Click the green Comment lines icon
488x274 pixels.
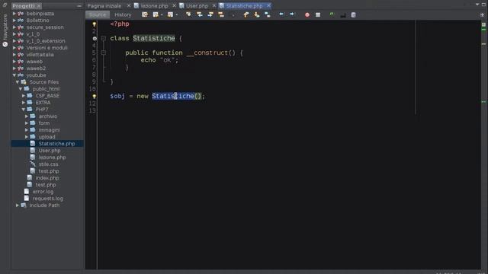click(332, 14)
